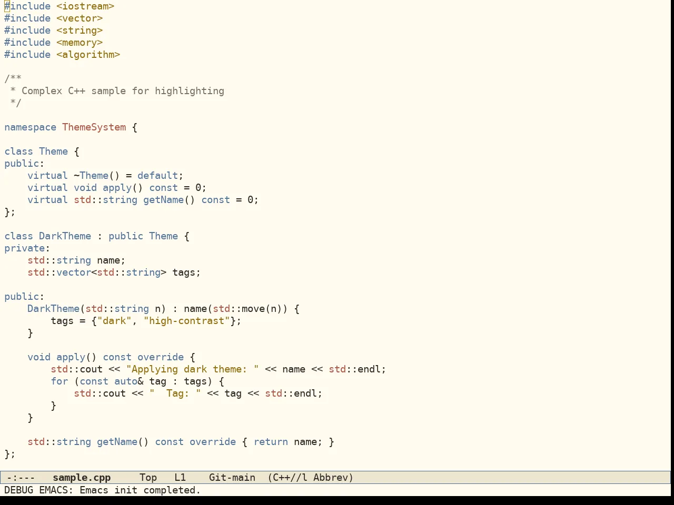Click the "dark" string literal
This screenshot has height=505, width=674.
click(x=114, y=321)
